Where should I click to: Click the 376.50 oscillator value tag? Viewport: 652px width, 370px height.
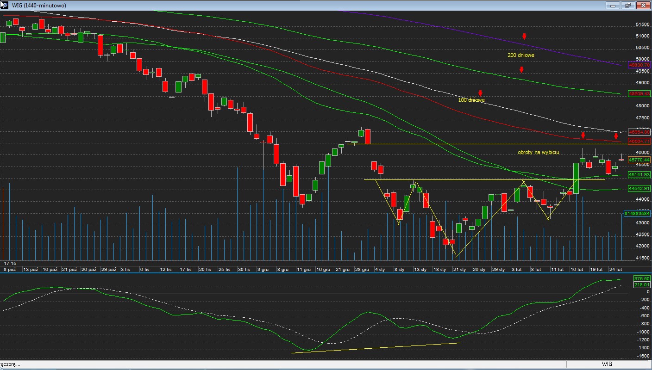642,278
